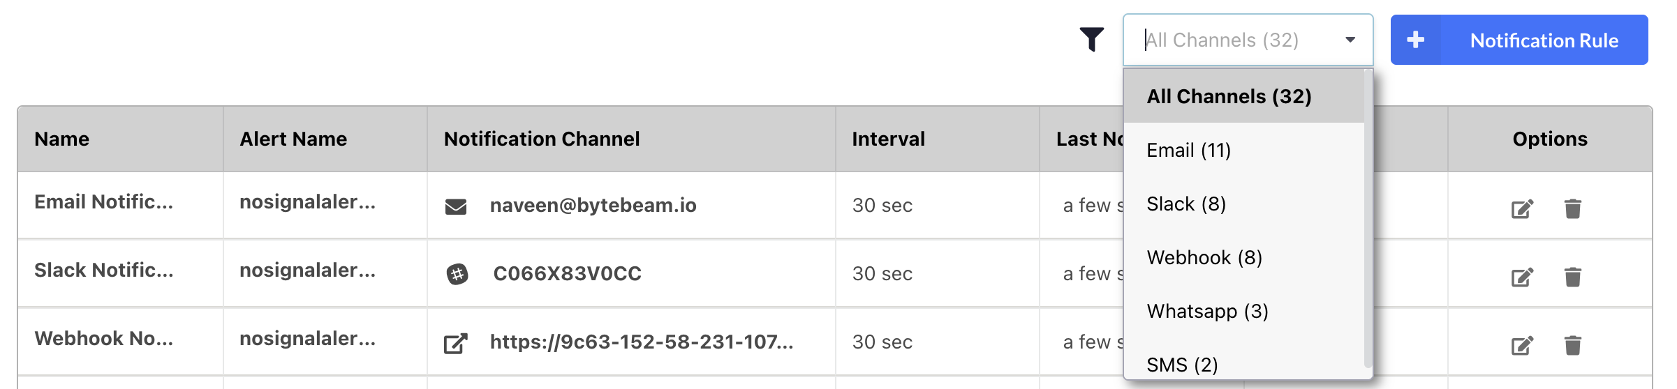Select All Channels (32) option
The height and width of the screenshot is (389, 1677).
(1229, 96)
